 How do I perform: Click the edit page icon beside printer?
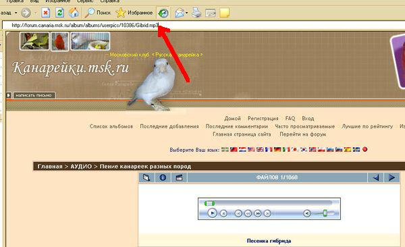211,13
